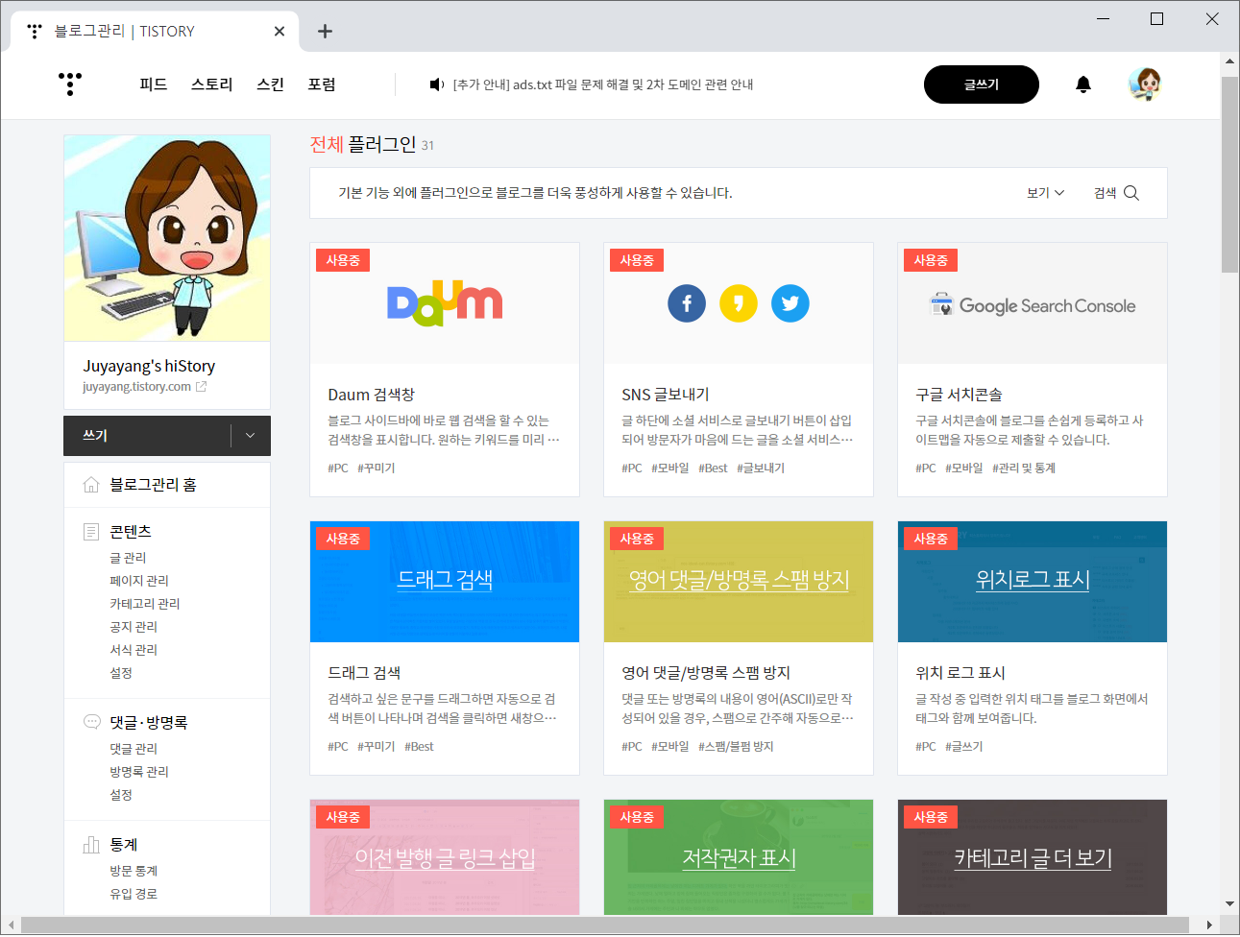
Task: Open 설정 under 콘텐츠
Action: (x=121, y=673)
